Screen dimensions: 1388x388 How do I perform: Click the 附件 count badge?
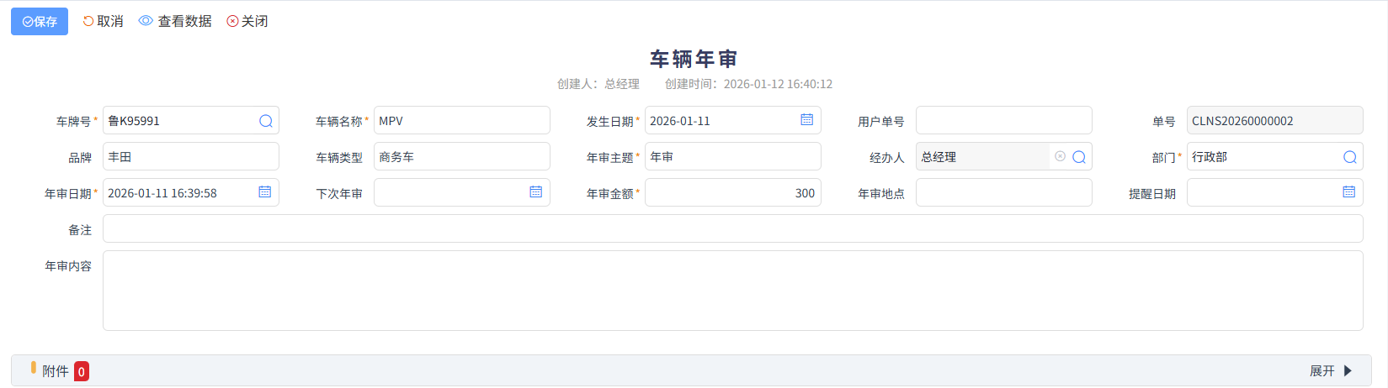[x=82, y=371]
